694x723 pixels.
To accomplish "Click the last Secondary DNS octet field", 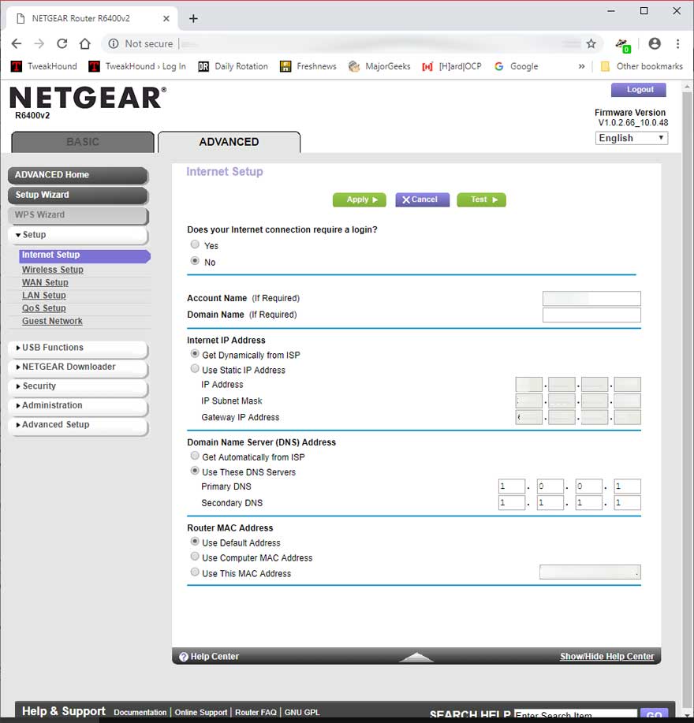I will pos(627,502).
